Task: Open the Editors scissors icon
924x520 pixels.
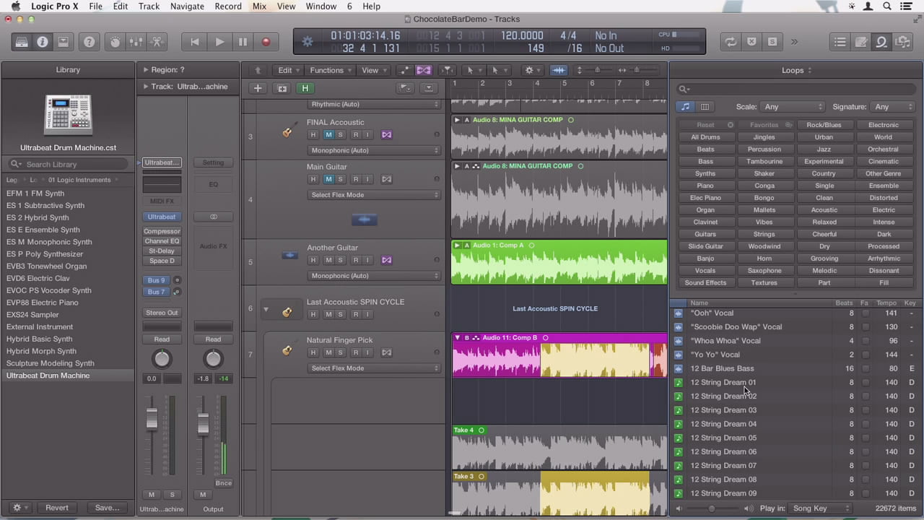Action: pos(156,42)
